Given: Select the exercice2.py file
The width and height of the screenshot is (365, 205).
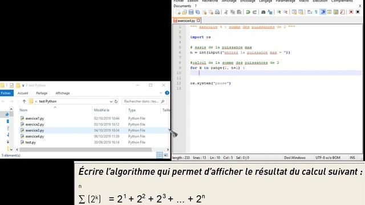Looking at the screenshot, I should pos(35,124).
